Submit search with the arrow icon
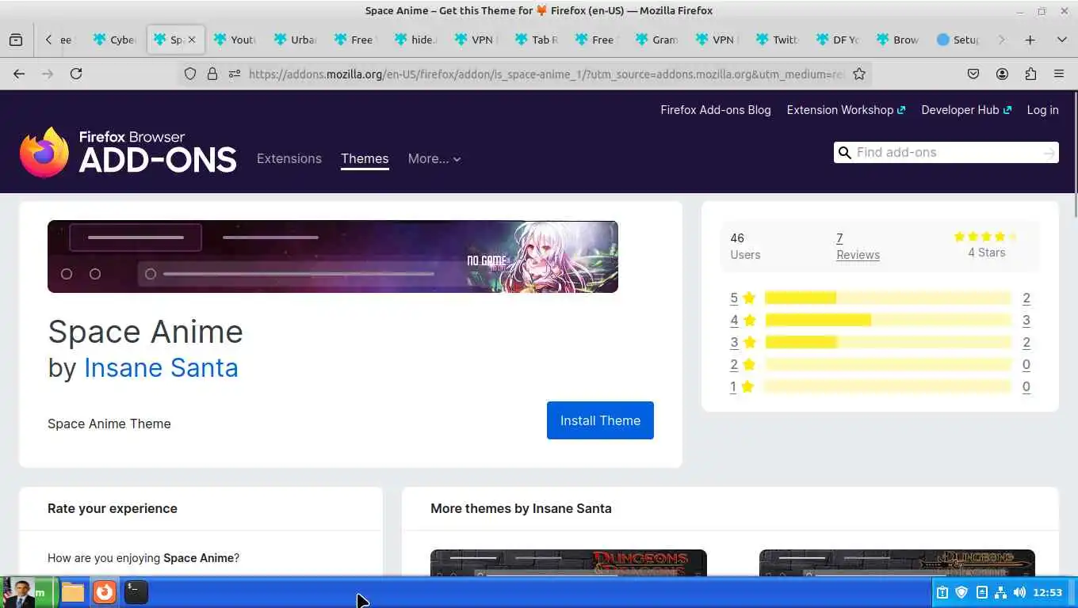The width and height of the screenshot is (1078, 608). pos(1049,153)
